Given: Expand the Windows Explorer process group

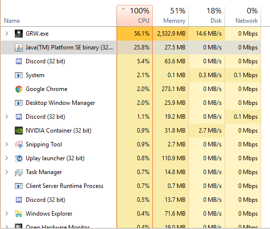Looking at the screenshot, I should (x=7, y=213).
